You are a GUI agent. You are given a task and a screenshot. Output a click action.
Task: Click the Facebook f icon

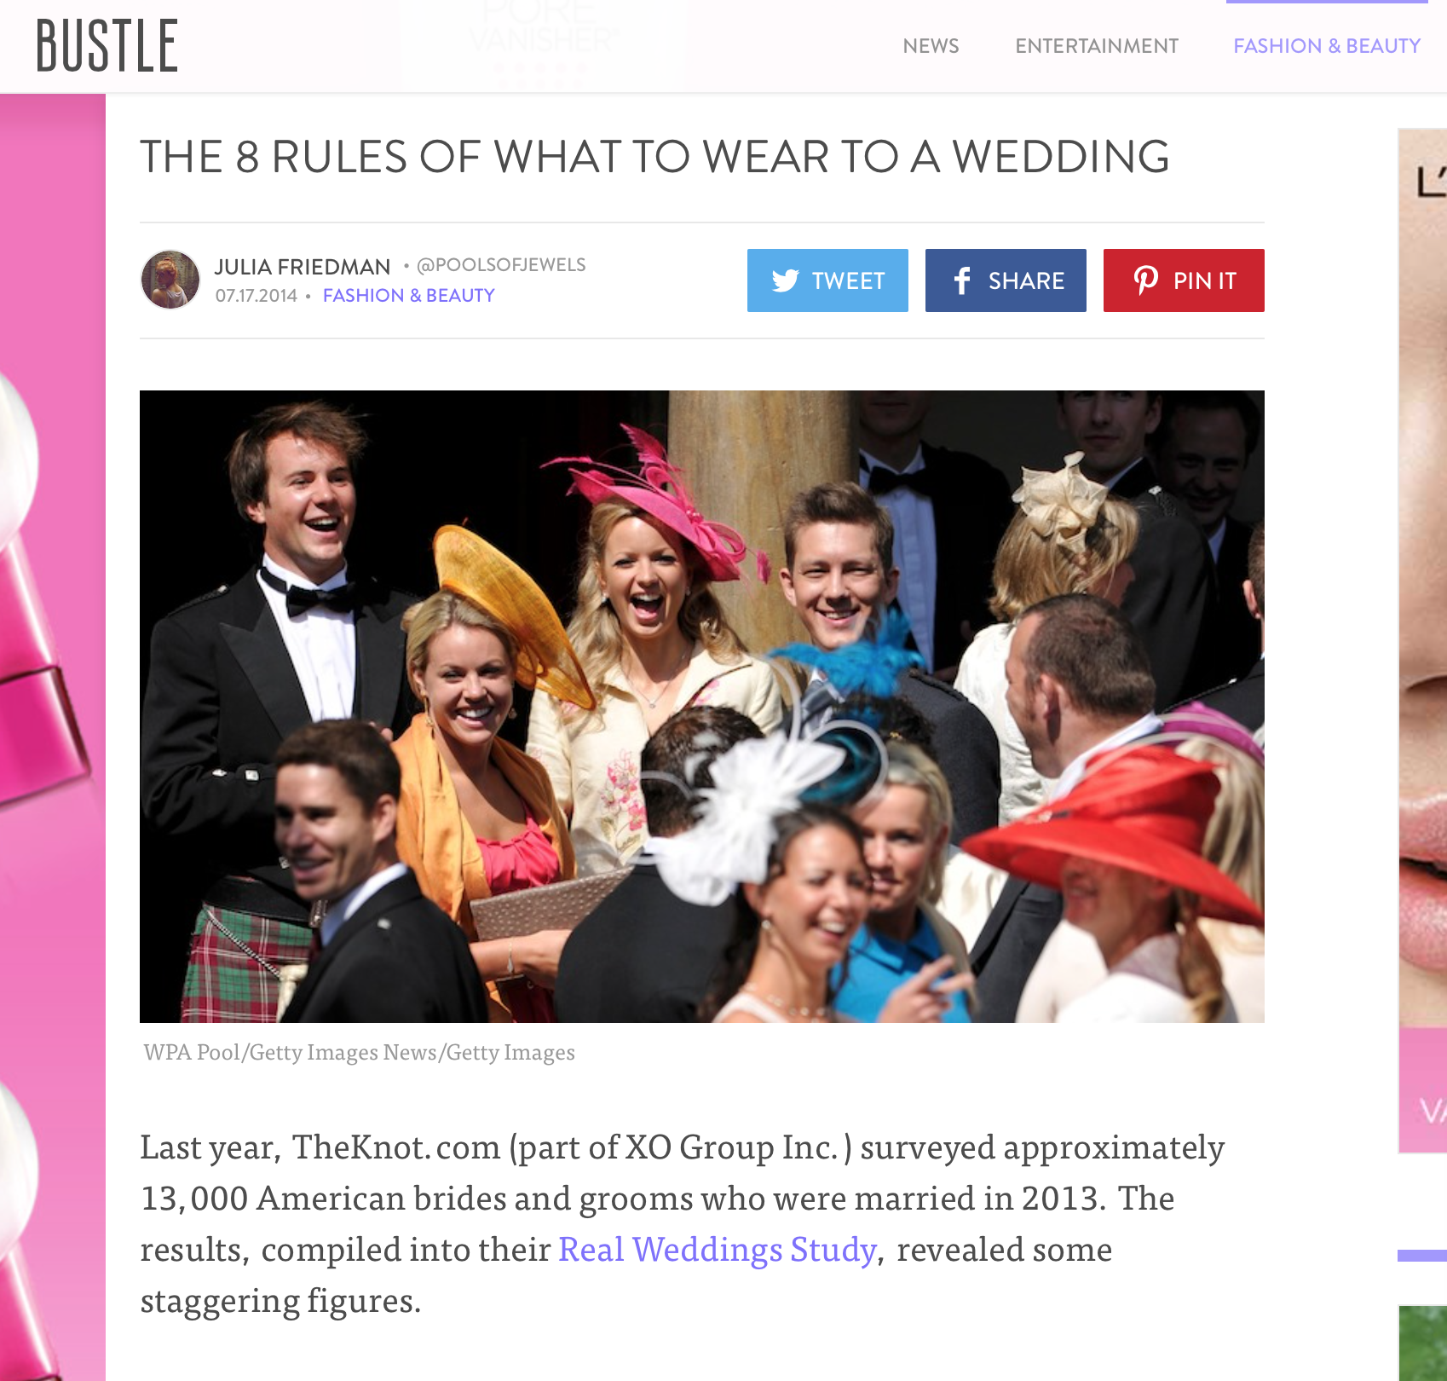click(x=962, y=280)
